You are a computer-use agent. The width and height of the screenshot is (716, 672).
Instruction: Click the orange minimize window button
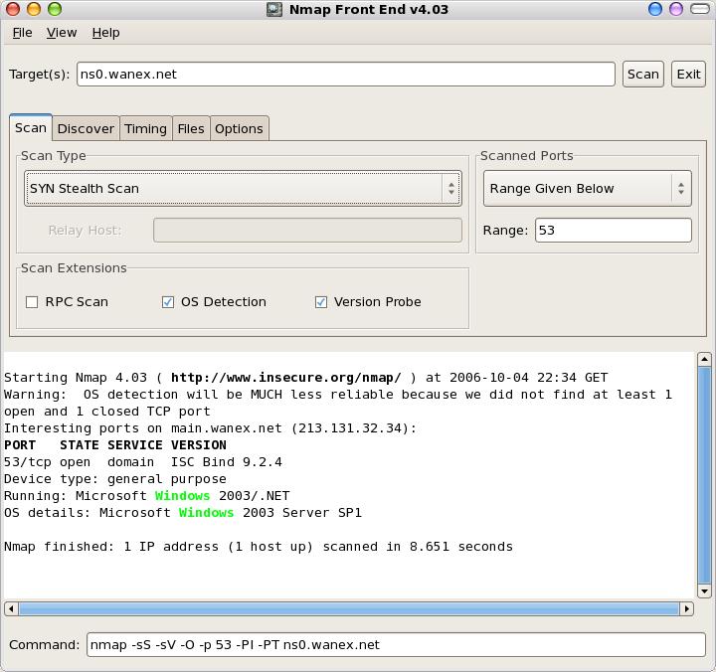[x=34, y=9]
